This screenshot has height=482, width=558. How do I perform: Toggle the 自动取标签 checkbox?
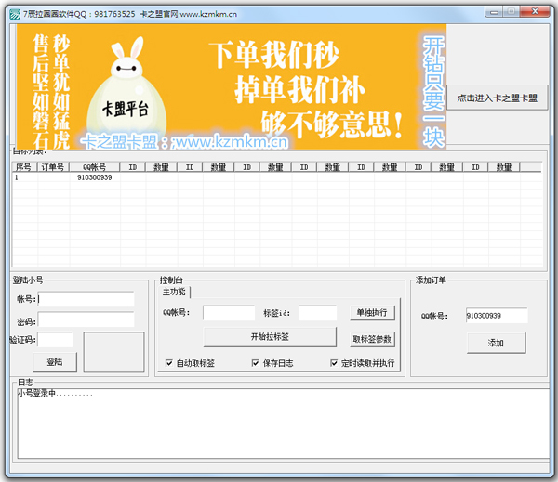168,363
